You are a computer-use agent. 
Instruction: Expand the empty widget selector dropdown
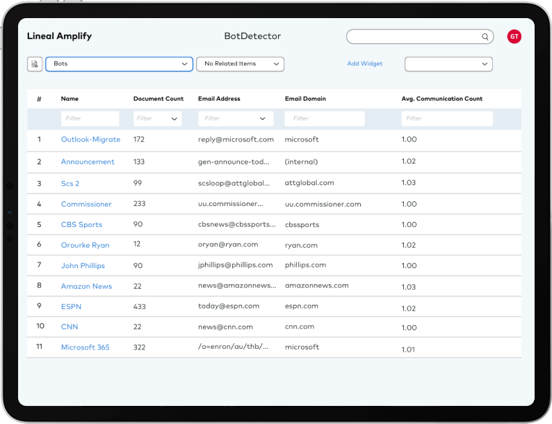point(448,64)
